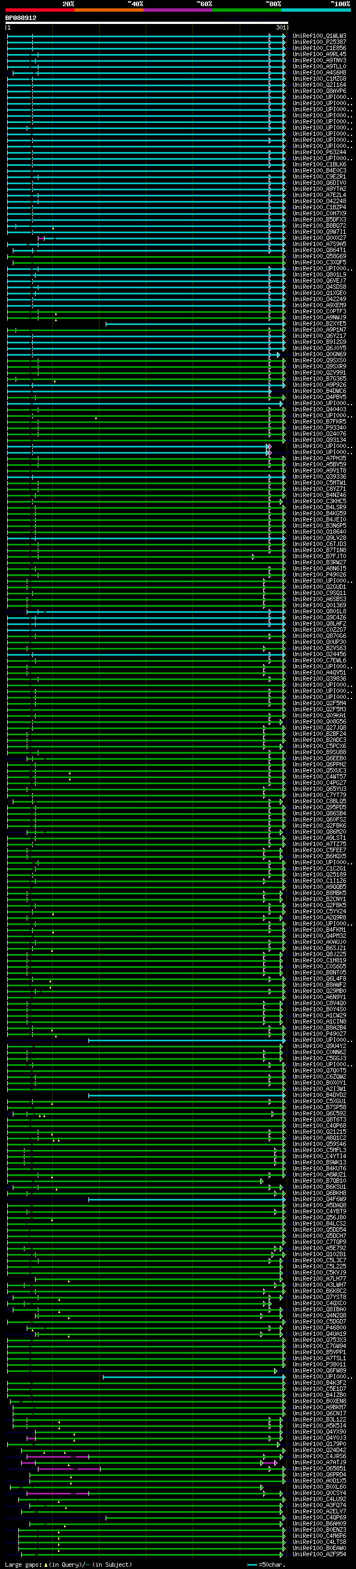Select UniRef100_B4DWC6 label
This screenshot has height=1569, width=356.
[319, 391]
